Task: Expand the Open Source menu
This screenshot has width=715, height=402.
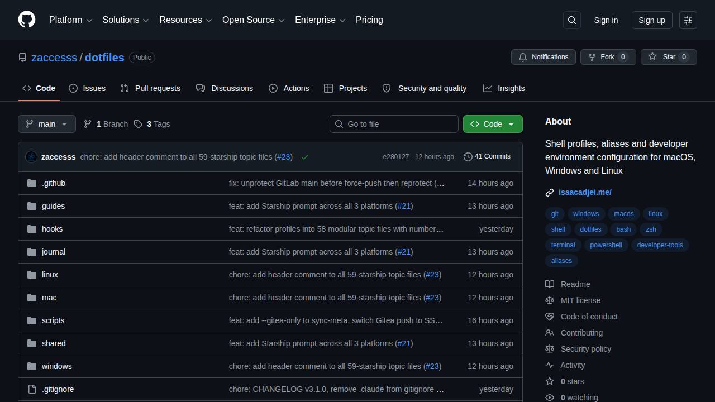Action: pyautogui.click(x=254, y=20)
